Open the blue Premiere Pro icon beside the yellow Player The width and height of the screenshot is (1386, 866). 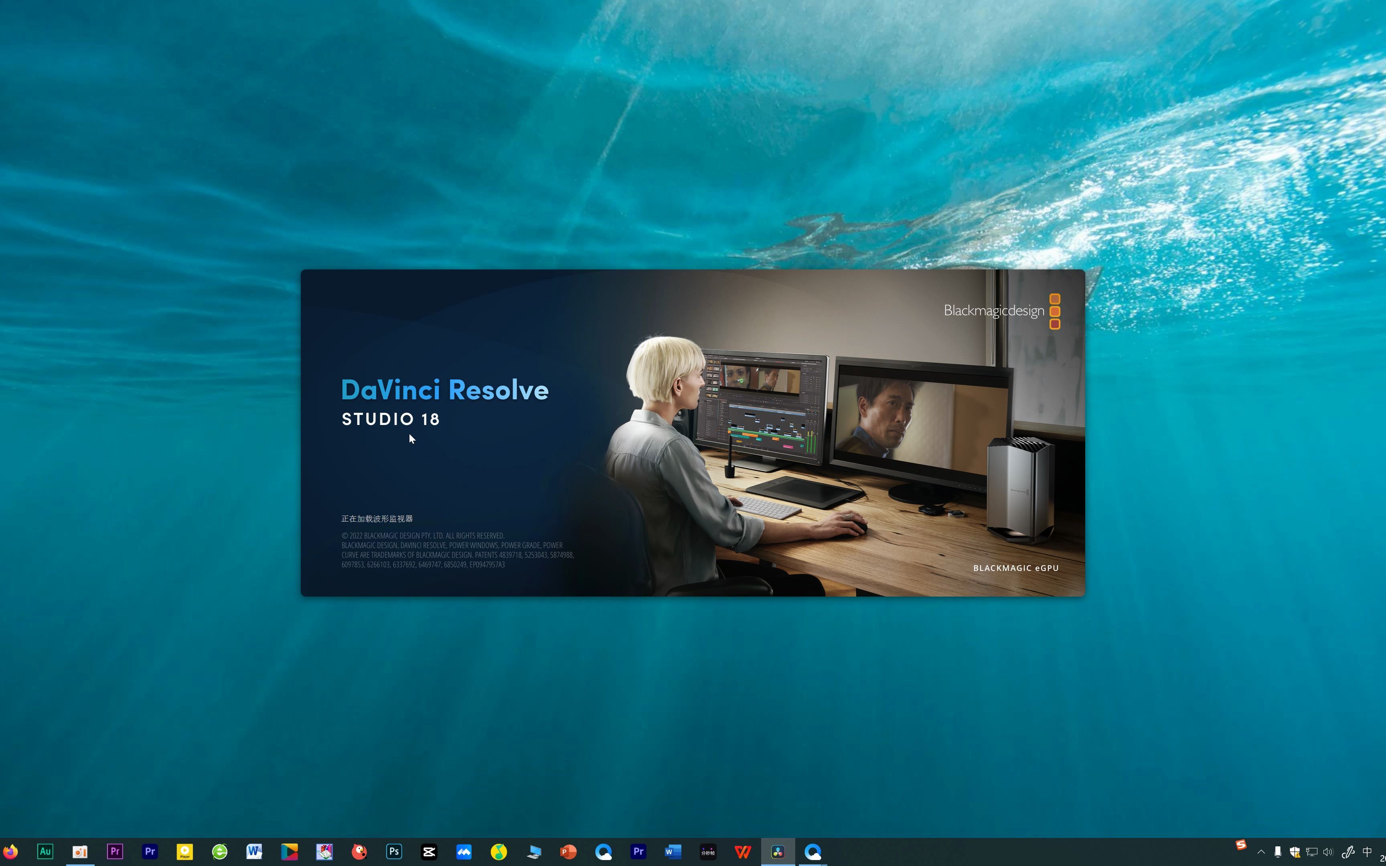click(x=150, y=852)
